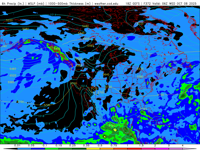
Task: Click the 1.5 value on the precip scale
Action: (x=141, y=145)
